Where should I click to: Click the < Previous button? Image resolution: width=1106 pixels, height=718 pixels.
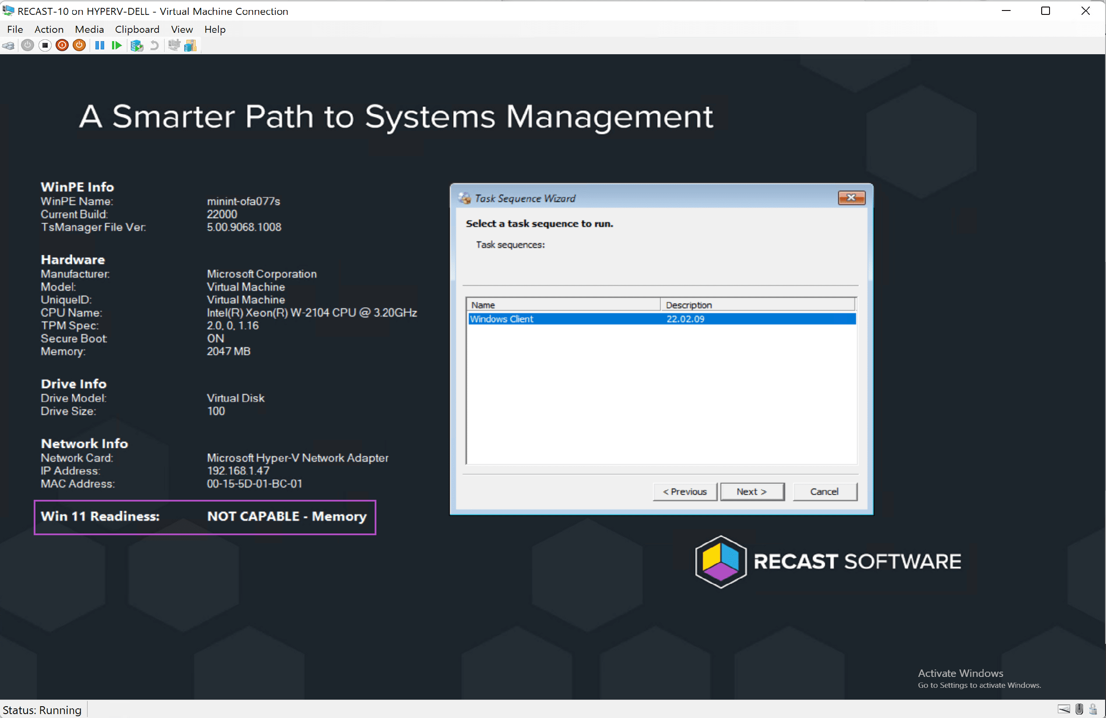click(x=685, y=491)
